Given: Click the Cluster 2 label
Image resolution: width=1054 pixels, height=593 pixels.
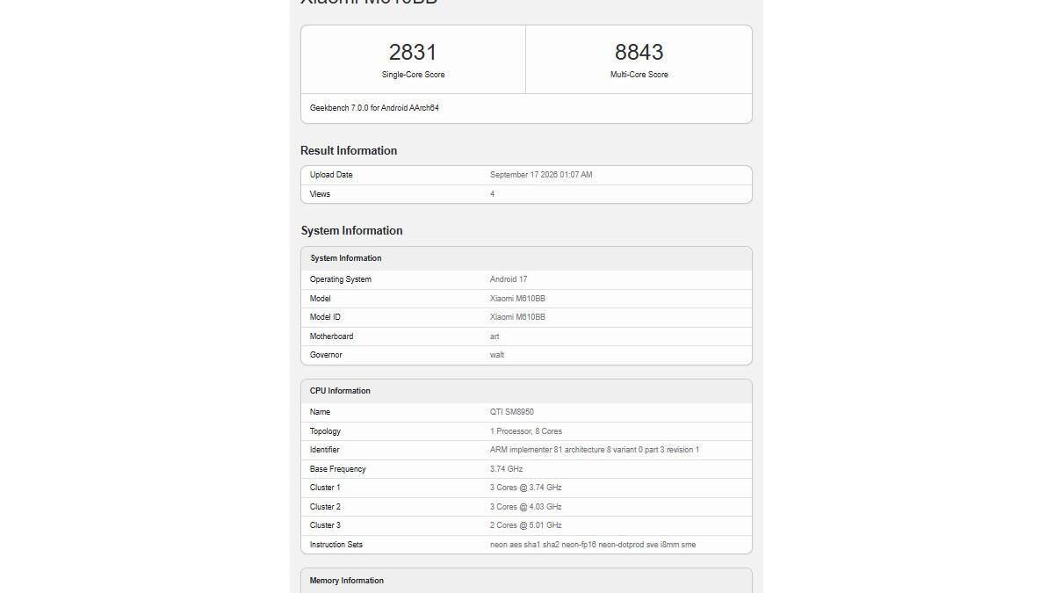Looking at the screenshot, I should (325, 507).
